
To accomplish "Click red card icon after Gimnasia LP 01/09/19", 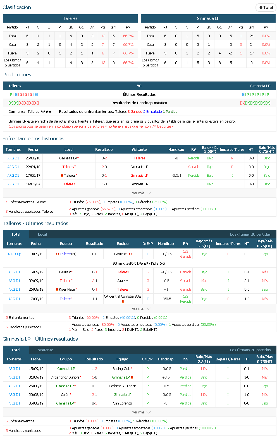I will (132, 377).
